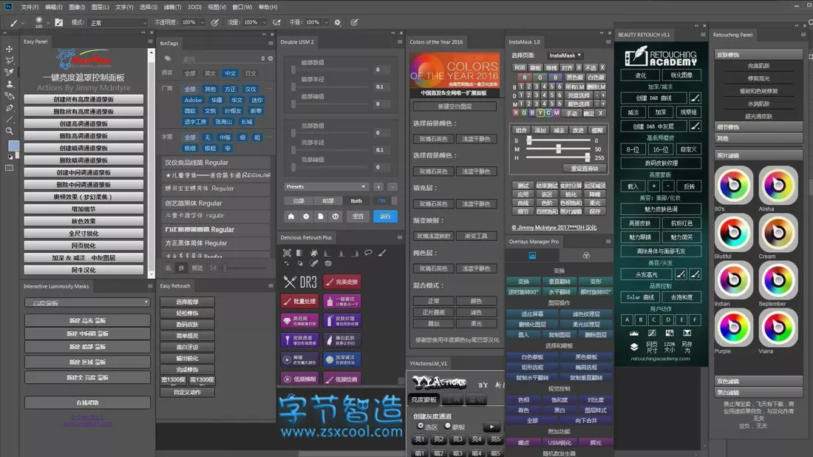Click the house icon in Double USM 2
The width and height of the screenshot is (813, 457).
point(291,217)
